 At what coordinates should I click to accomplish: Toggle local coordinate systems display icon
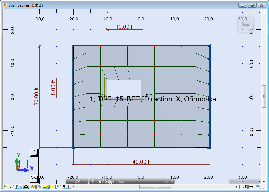pyautogui.click(x=39, y=187)
